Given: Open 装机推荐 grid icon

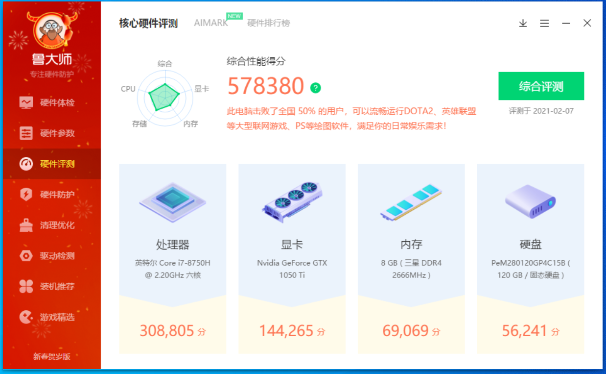Looking at the screenshot, I should (x=26, y=286).
